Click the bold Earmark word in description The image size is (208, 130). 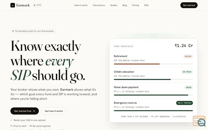[x=67, y=90]
